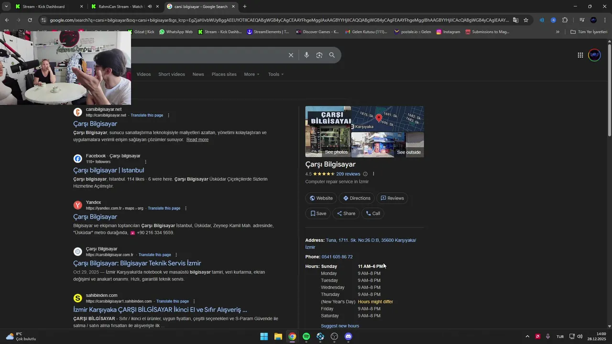Open Google account profile avatar

594,55
